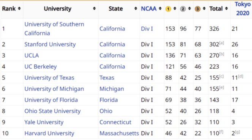Open the Yale University link
Viewport: 252px width, 140px height.
click(x=44, y=122)
